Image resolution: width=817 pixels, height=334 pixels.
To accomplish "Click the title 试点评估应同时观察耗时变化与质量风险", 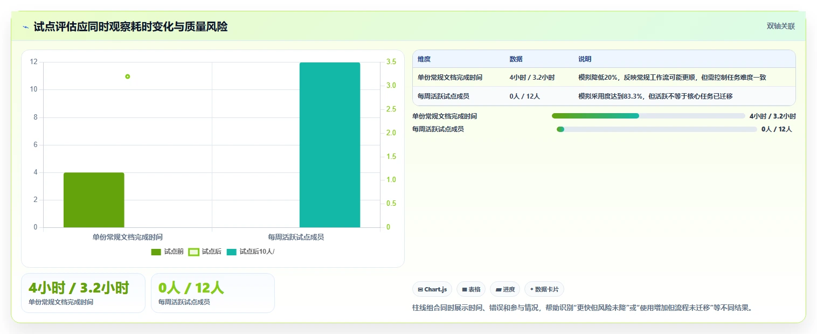I will 130,26.
